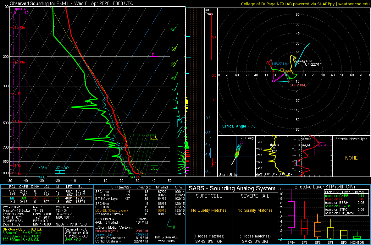Click the Observed Sounding for PKMJ title
The height and width of the screenshot is (245, 371).
pos(71,3)
